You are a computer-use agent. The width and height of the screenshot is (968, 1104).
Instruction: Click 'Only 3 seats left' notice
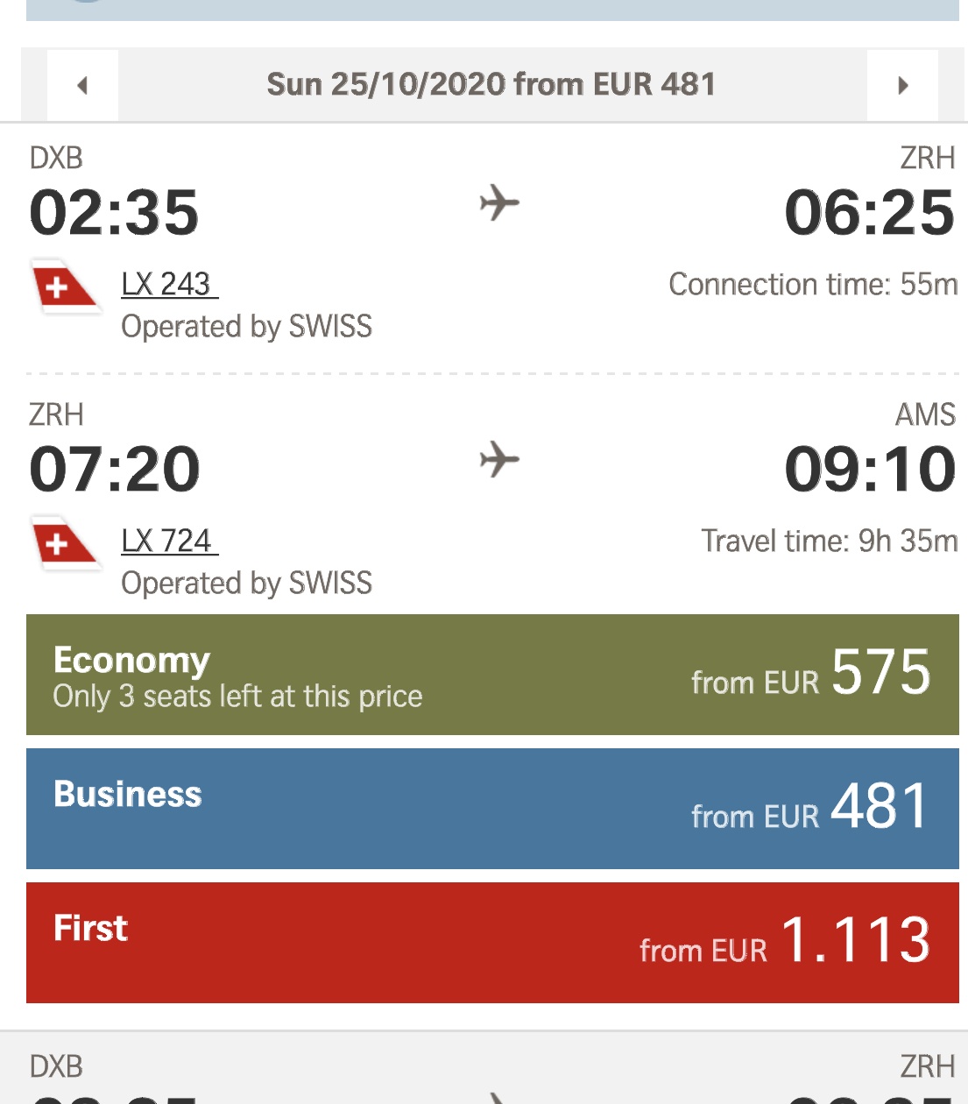point(237,697)
